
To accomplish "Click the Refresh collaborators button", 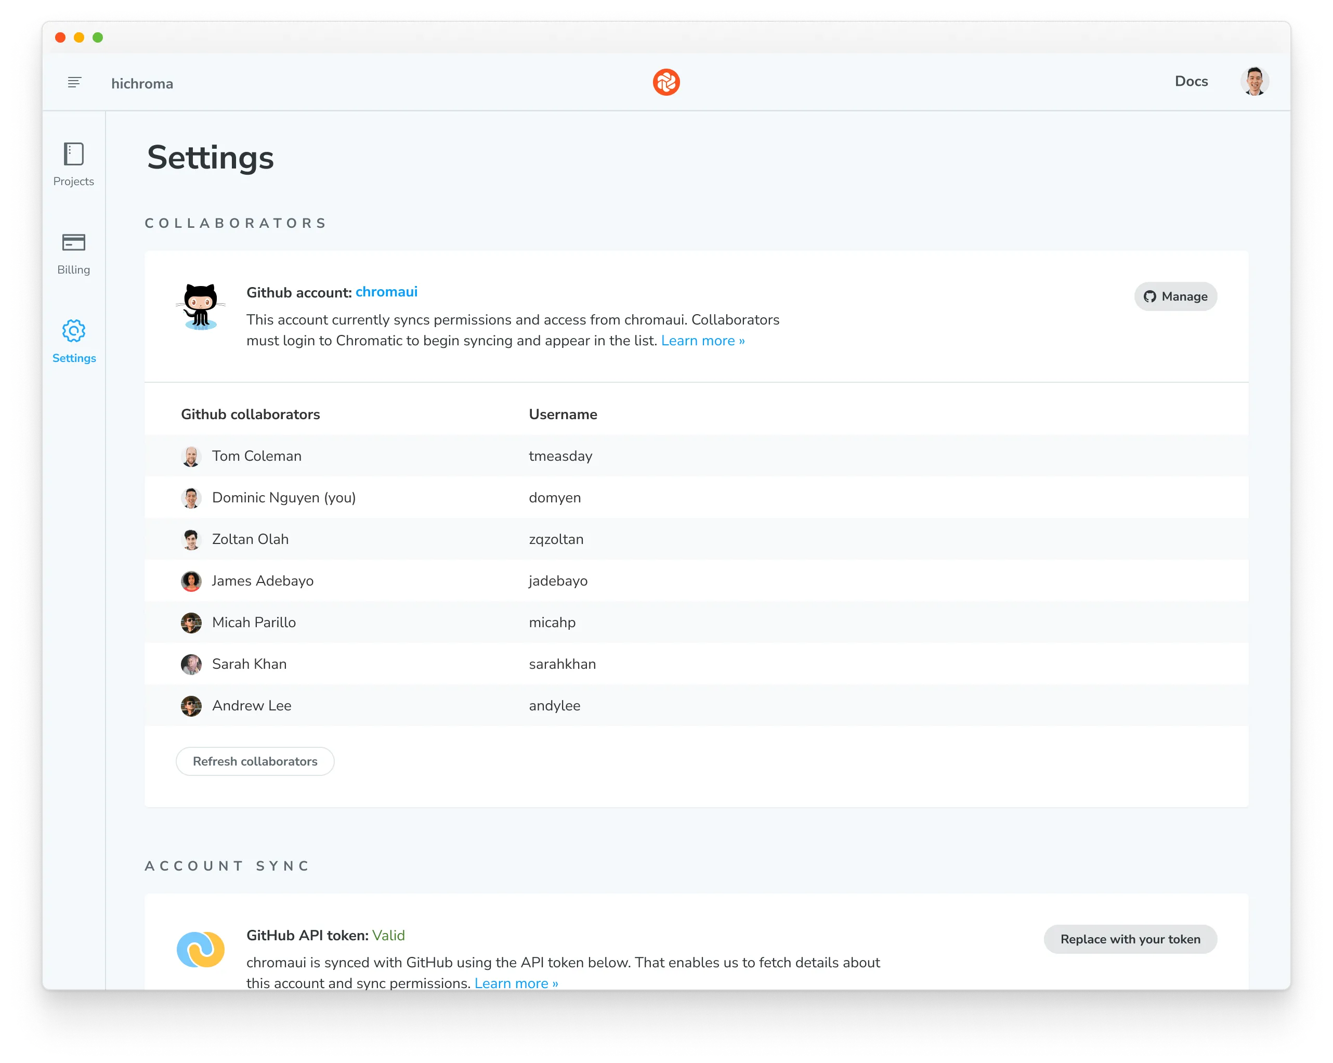I will pos(255,761).
